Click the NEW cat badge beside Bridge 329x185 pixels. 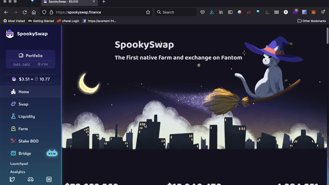tap(52, 153)
